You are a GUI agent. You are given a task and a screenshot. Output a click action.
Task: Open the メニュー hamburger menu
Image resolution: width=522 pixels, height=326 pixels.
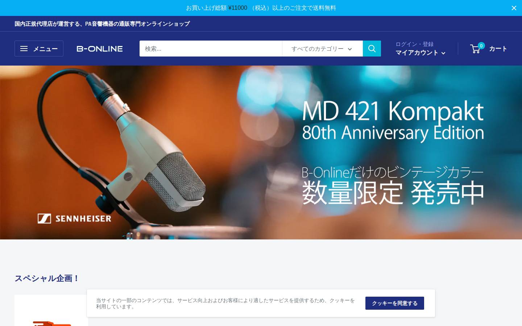click(39, 49)
